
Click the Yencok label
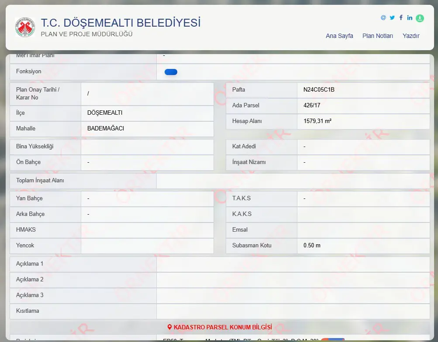pos(25,245)
